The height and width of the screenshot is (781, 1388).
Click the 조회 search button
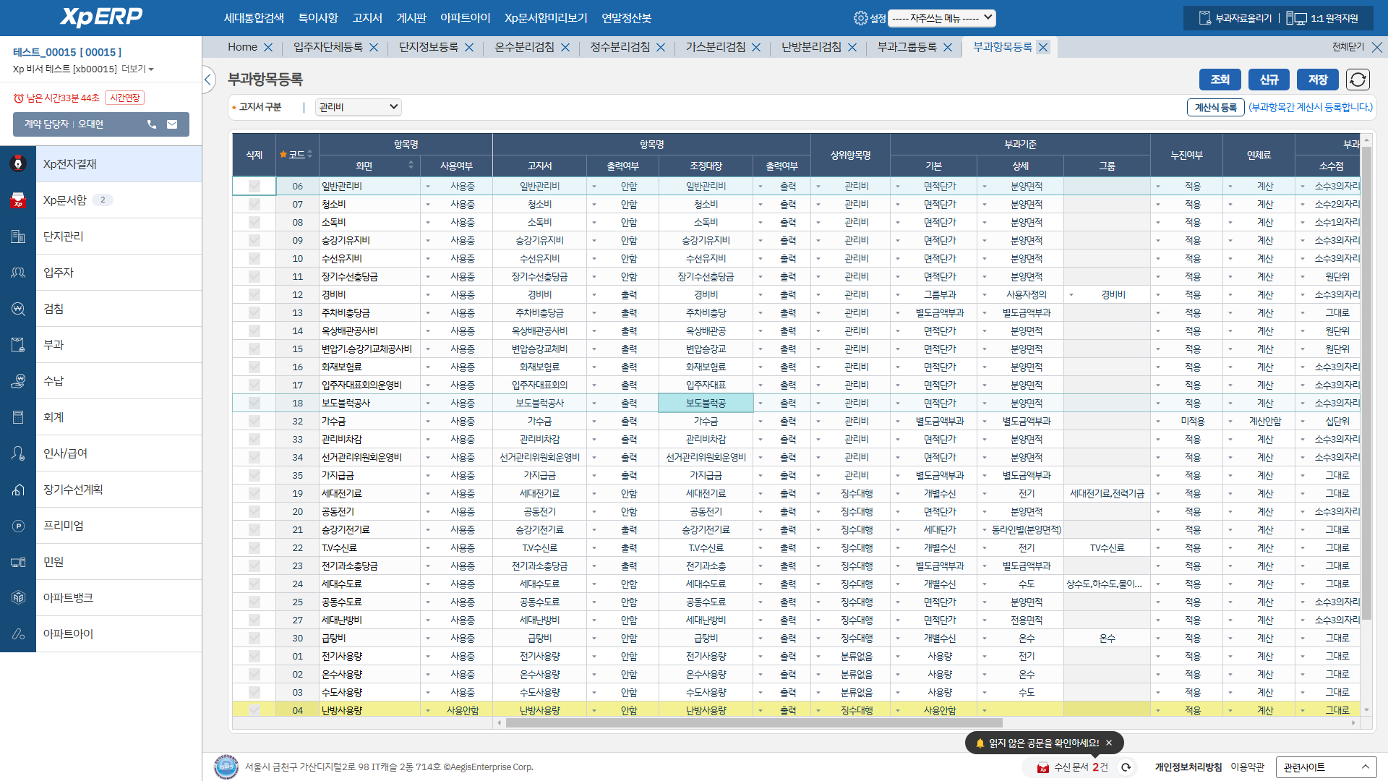point(1220,80)
